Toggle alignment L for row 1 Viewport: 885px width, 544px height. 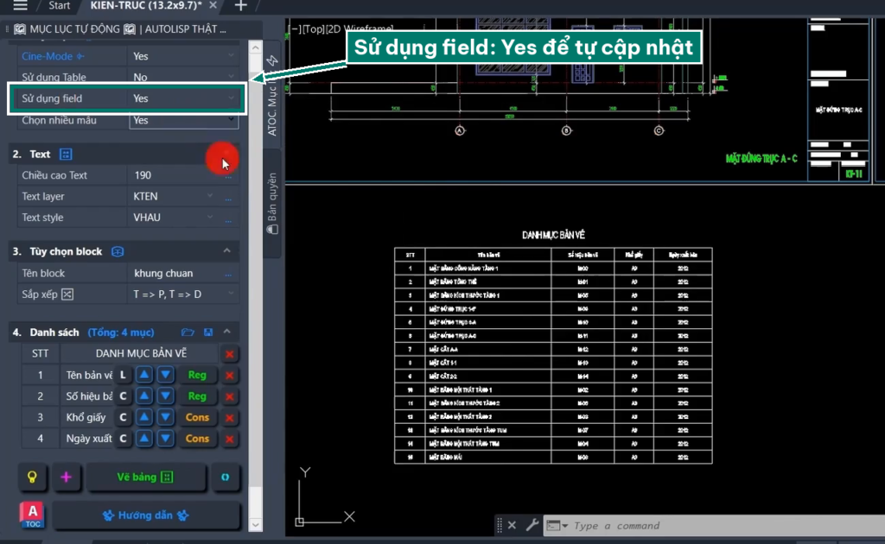click(x=123, y=375)
